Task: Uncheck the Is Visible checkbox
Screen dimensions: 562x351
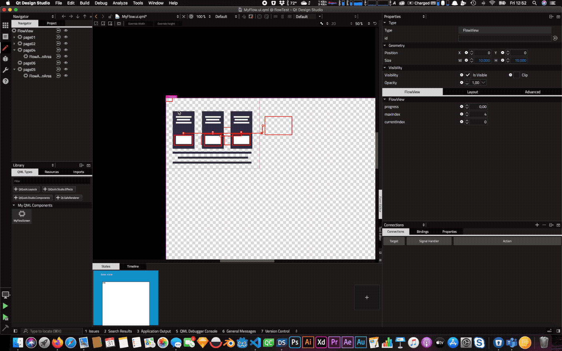Action: click(x=468, y=75)
